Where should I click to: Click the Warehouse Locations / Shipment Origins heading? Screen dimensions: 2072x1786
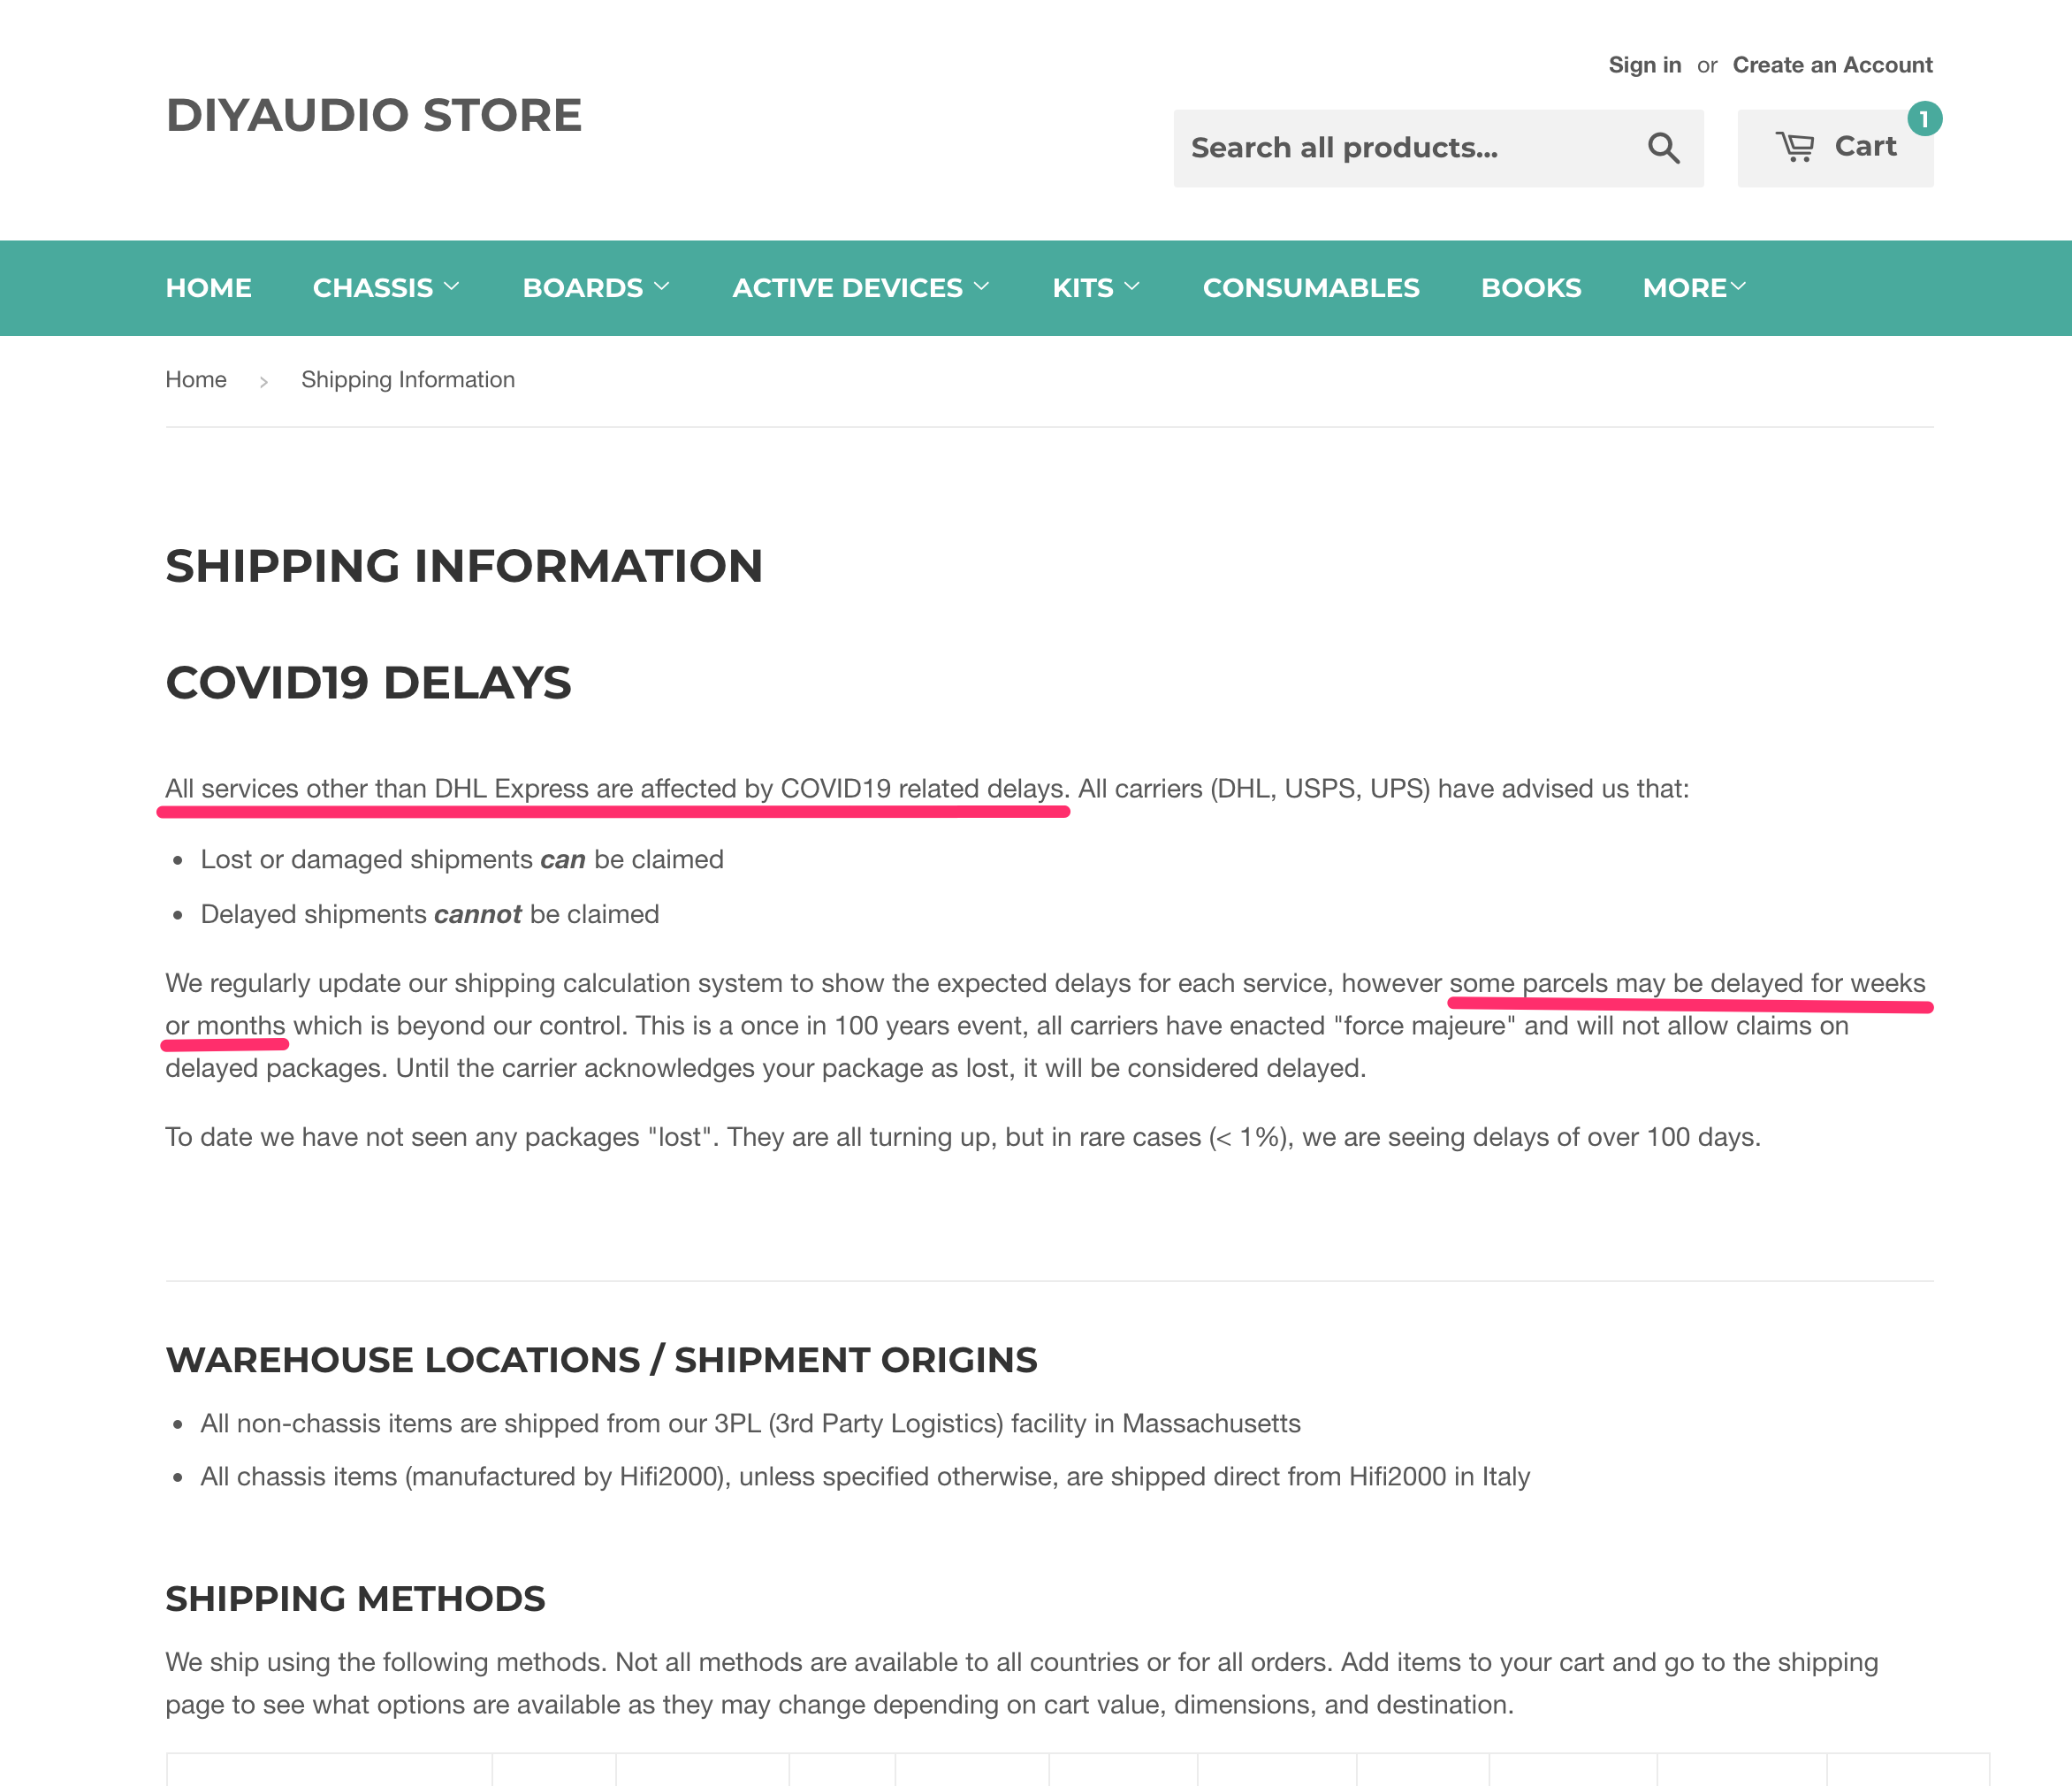coord(601,1360)
